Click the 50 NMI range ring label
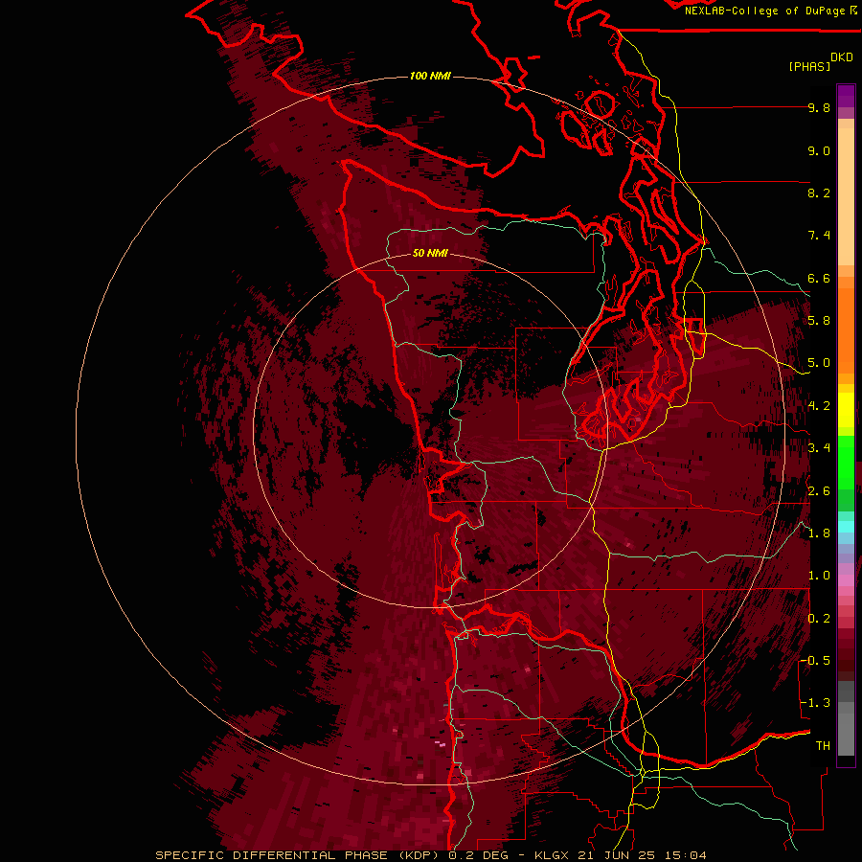 point(430,253)
